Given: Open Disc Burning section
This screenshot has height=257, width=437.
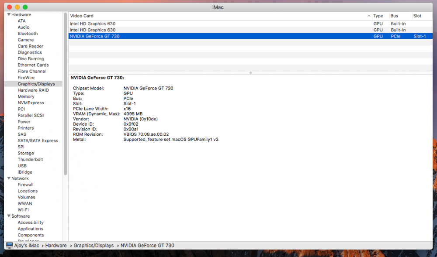Looking at the screenshot, I should pos(31,59).
